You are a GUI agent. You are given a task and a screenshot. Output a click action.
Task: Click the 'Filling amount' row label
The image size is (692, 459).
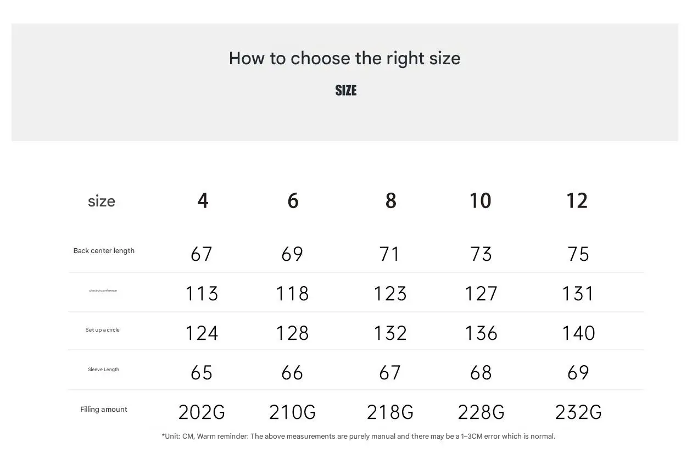click(104, 409)
